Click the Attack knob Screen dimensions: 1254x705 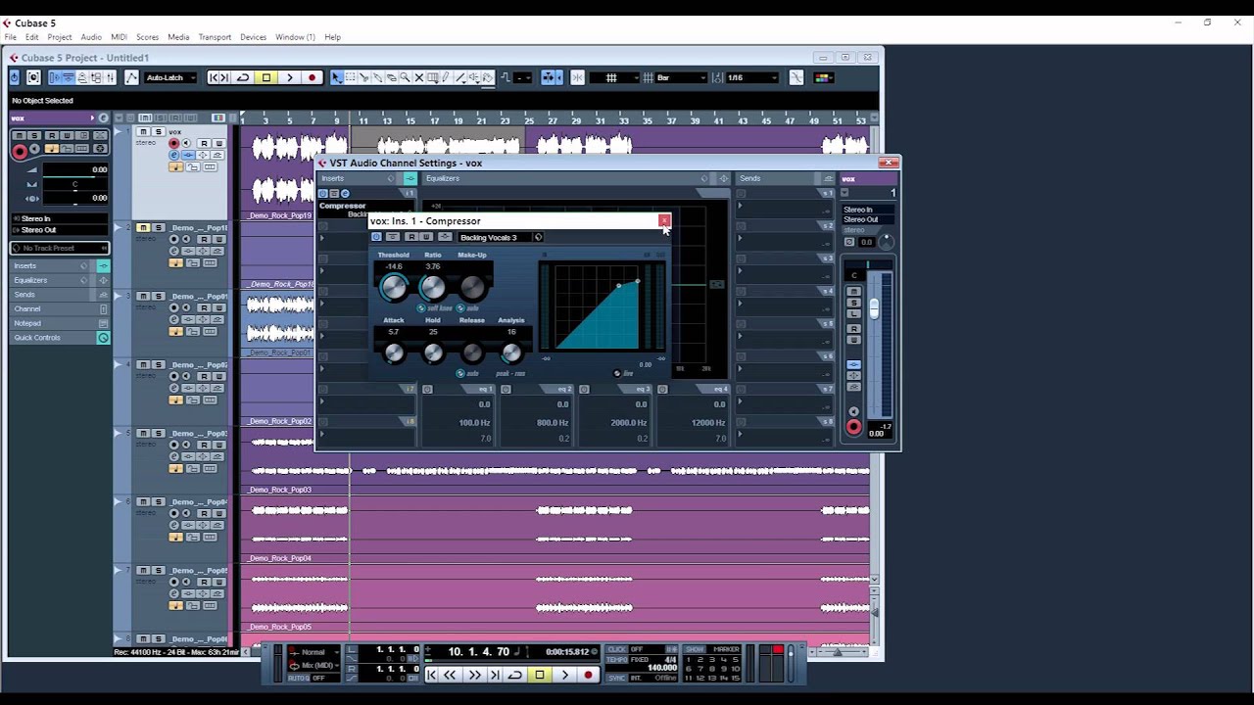393,352
